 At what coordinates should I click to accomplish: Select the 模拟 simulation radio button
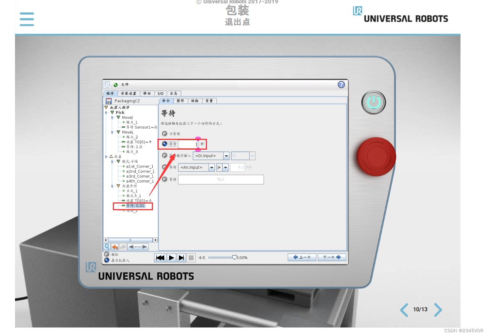(x=106, y=254)
